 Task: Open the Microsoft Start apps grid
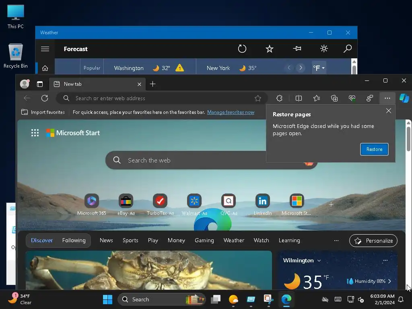35,133
